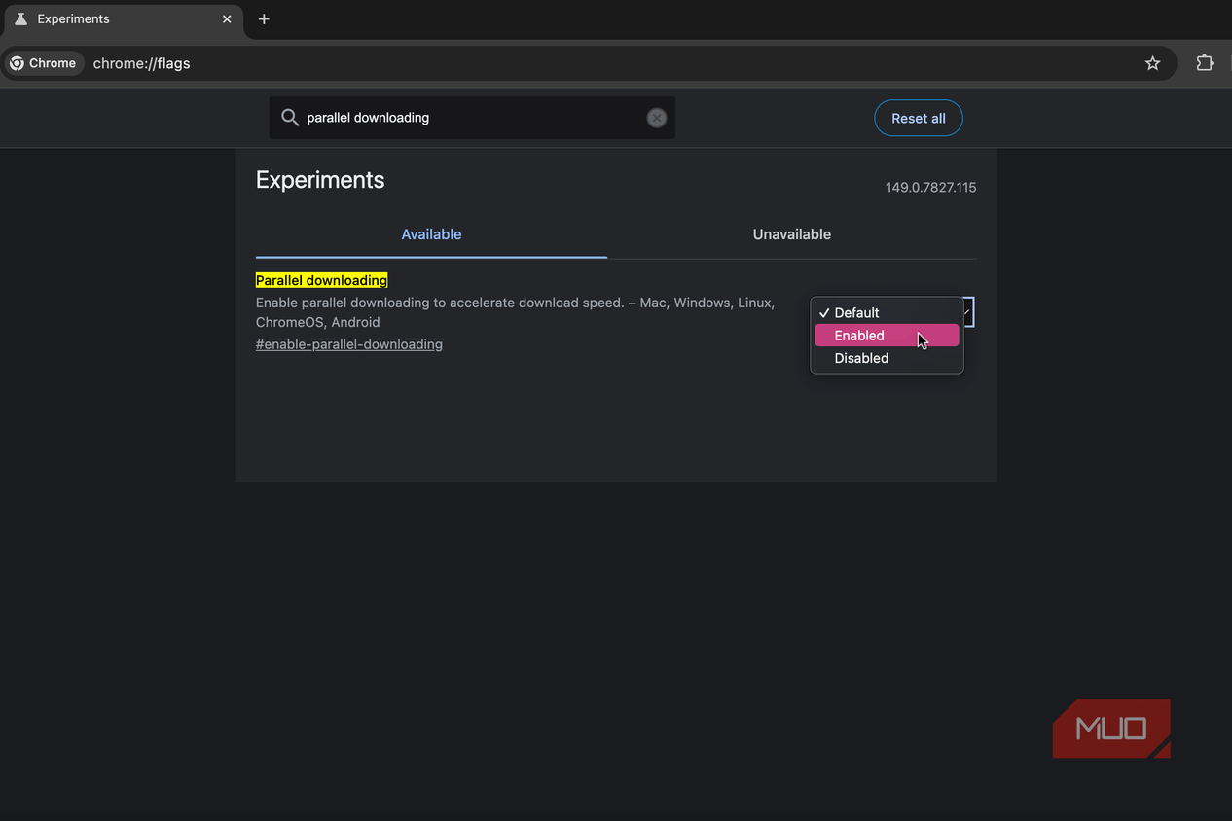Viewport: 1232px width, 821px height.
Task: Click the Chrome site info chip
Action: [x=43, y=63]
